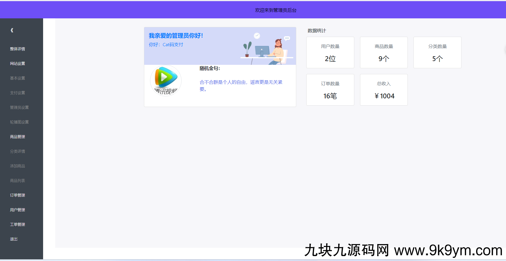The width and height of the screenshot is (506, 261).
Task: Go to 支付设置 payment settings
Action: (x=17, y=93)
